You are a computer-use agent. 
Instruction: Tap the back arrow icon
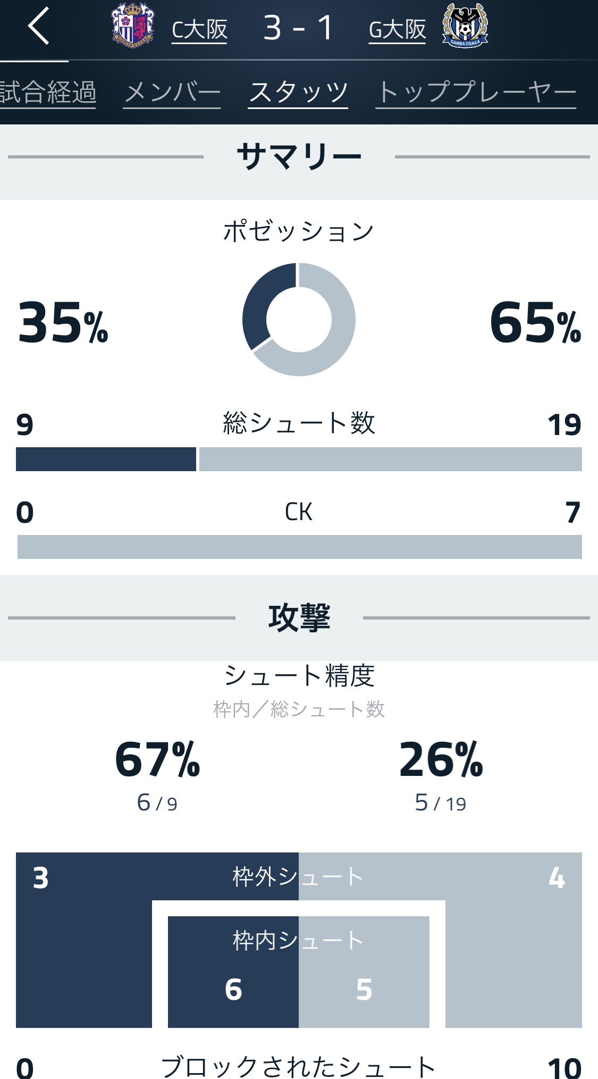(39, 26)
